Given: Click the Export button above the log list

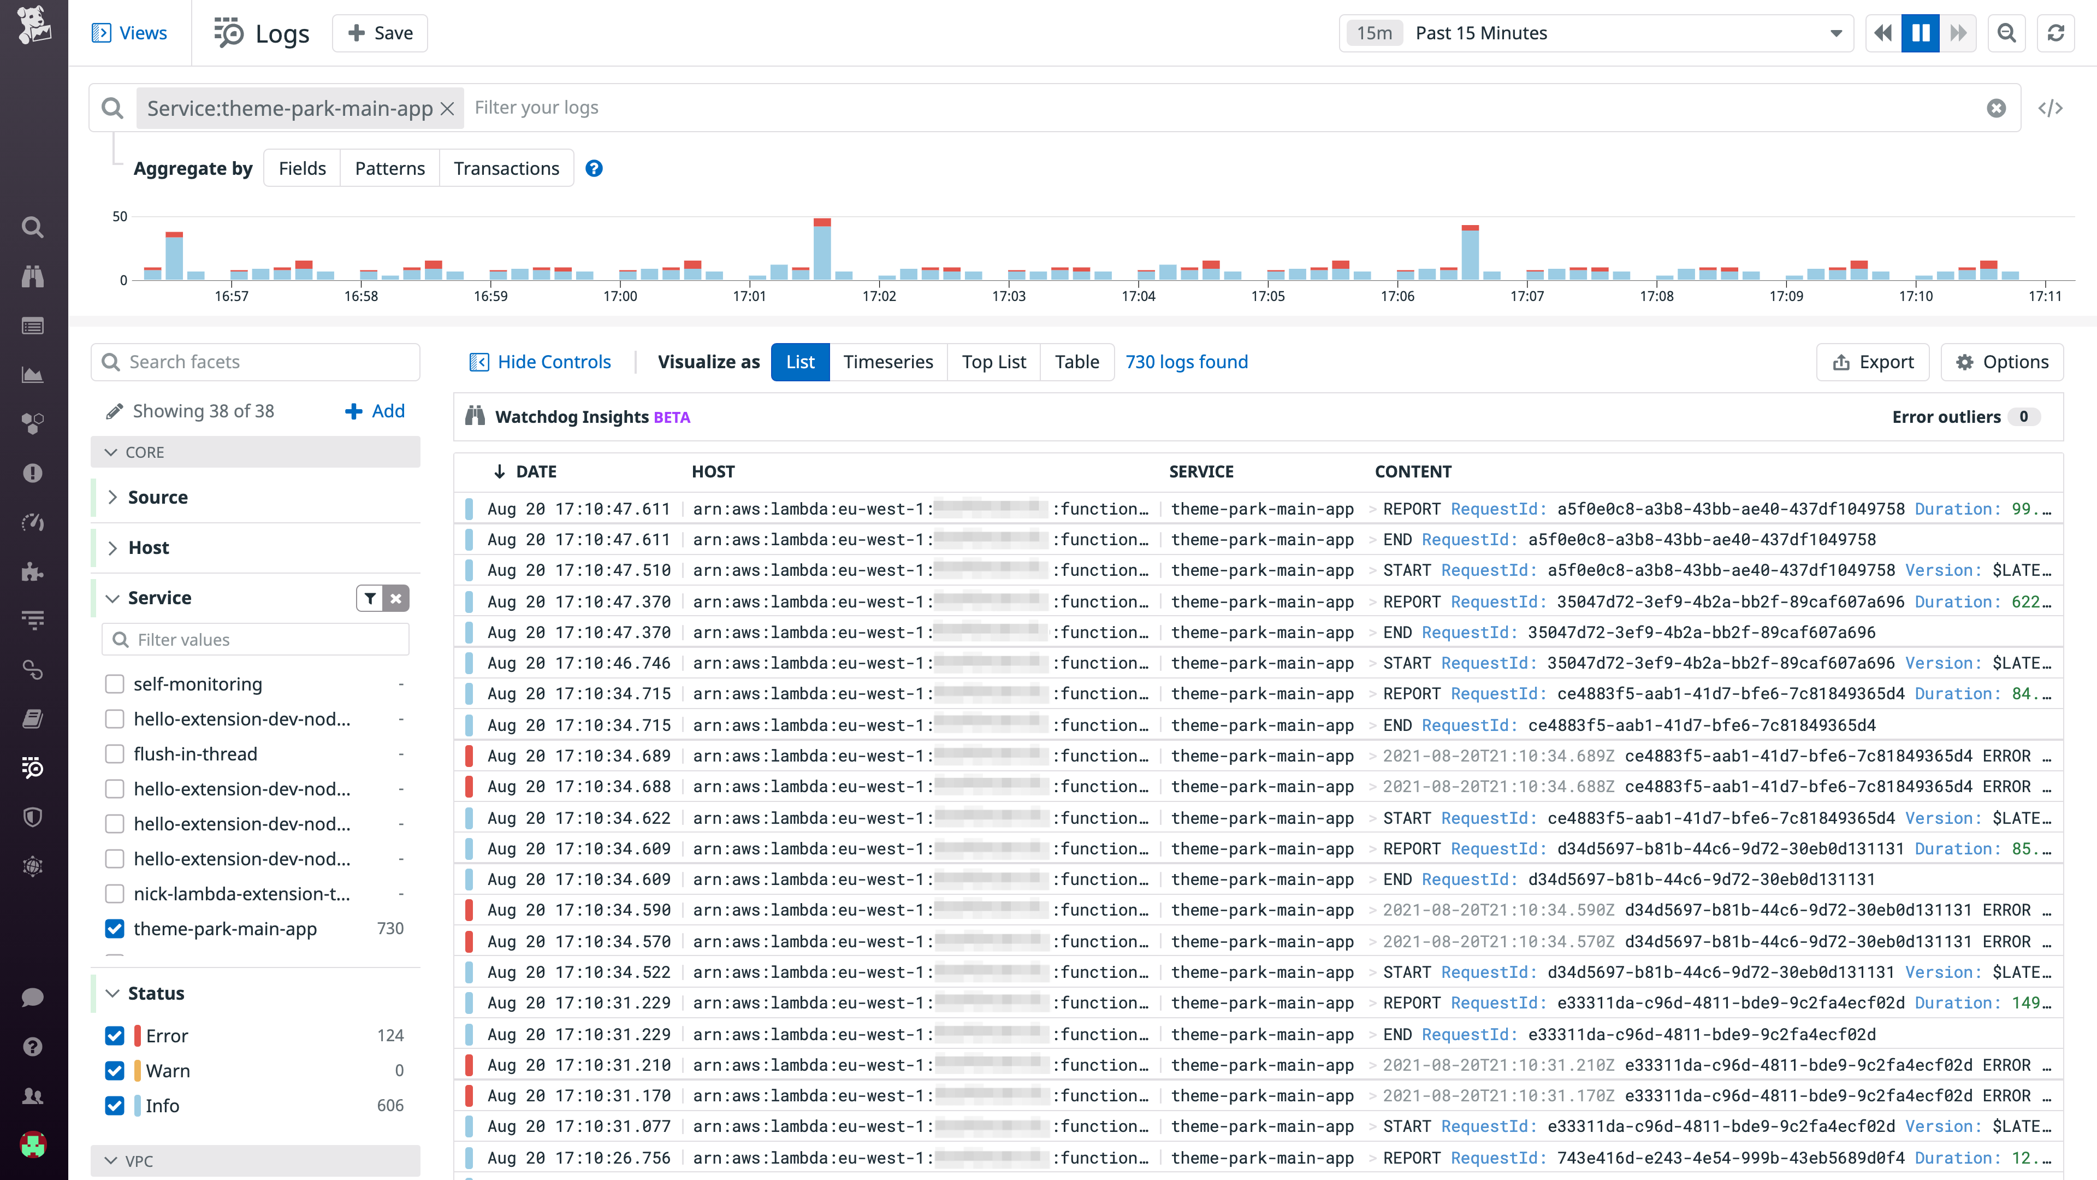Looking at the screenshot, I should pos(1873,362).
